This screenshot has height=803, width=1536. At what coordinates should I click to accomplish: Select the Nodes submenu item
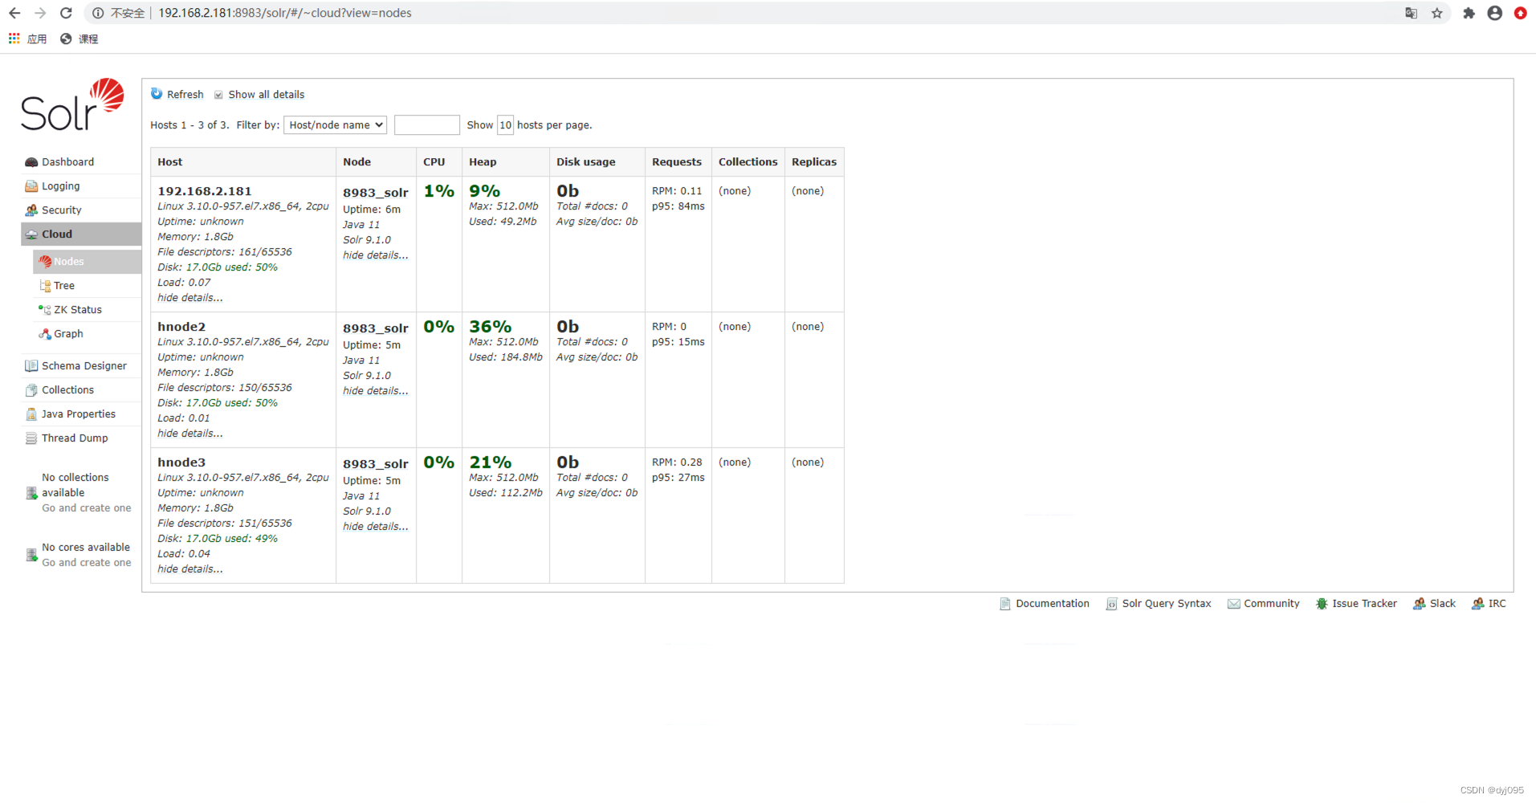point(87,262)
